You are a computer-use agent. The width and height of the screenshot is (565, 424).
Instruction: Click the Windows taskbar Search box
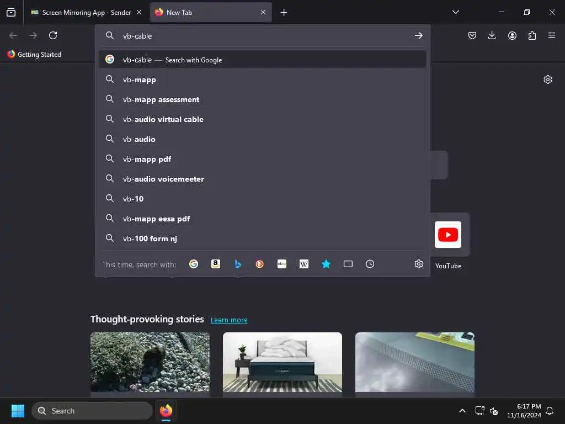point(92,411)
